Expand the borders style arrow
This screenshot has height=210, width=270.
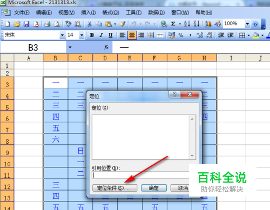pos(248,35)
